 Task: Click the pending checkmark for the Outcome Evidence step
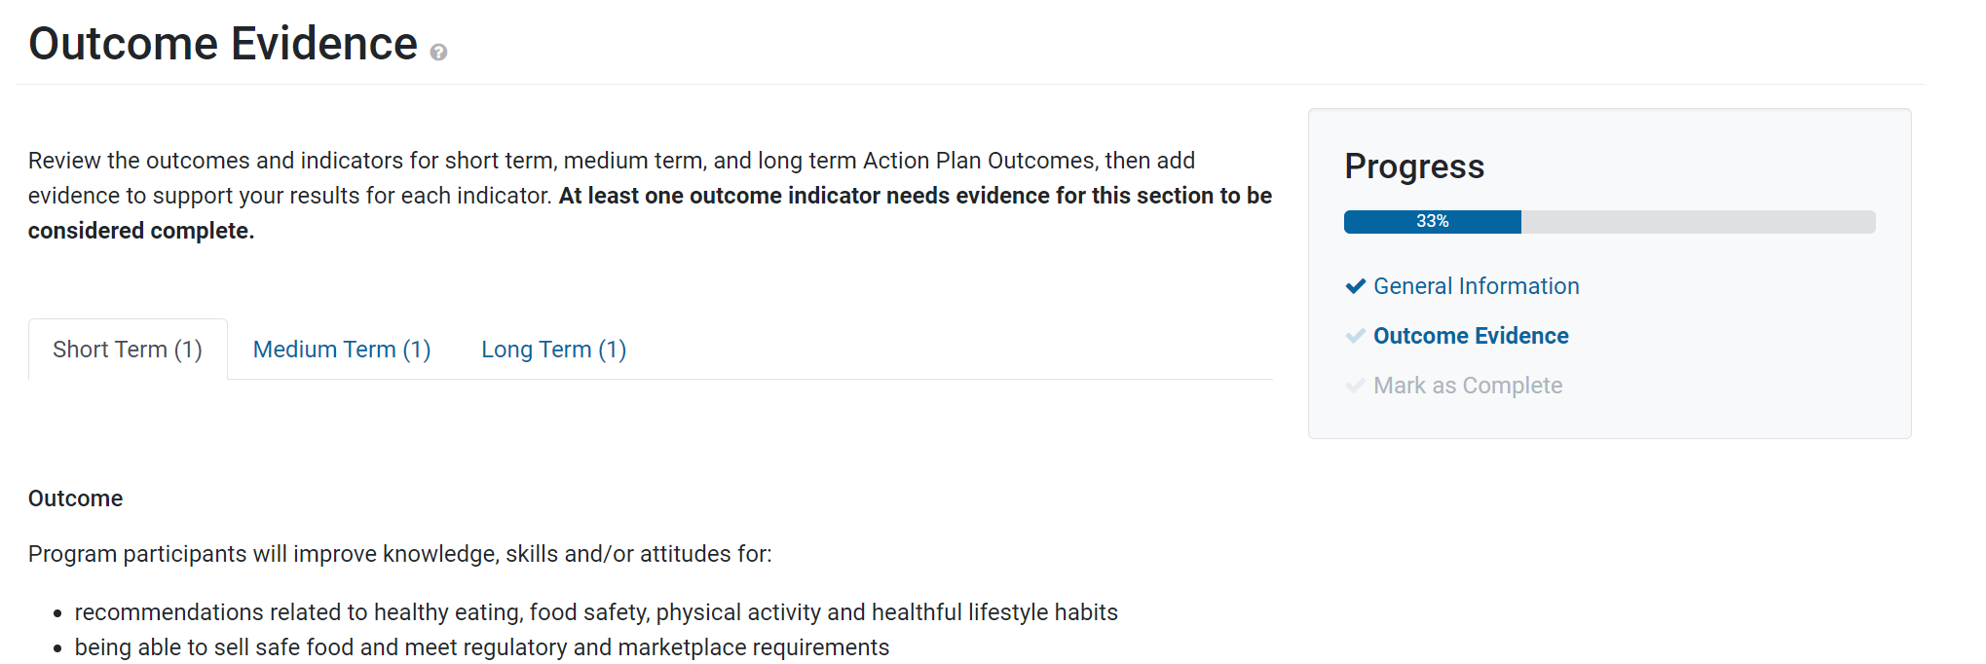1355,335
